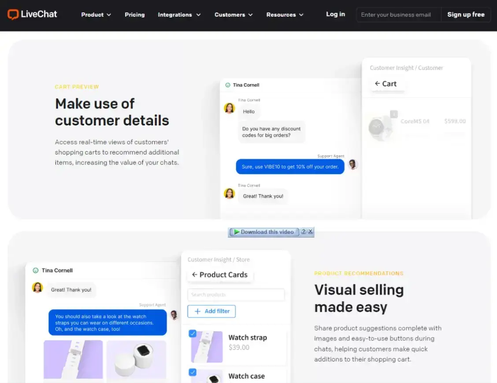Expand the Product dropdown menu
Viewport: 497px width, 383px height.
(x=96, y=15)
